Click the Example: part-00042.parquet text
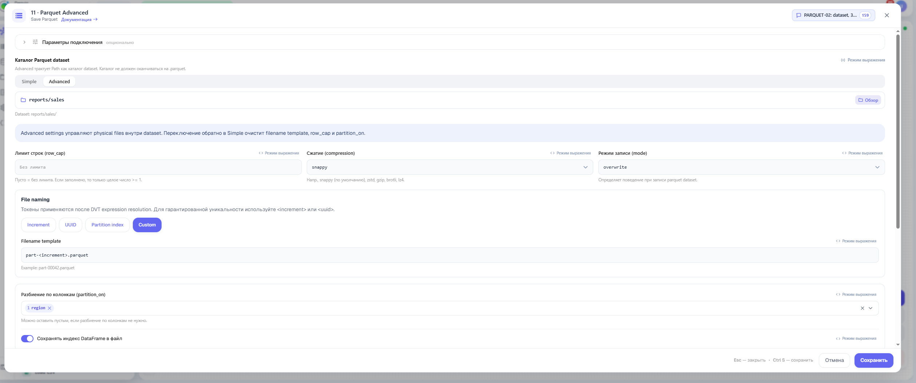This screenshot has height=383, width=916. click(48, 268)
